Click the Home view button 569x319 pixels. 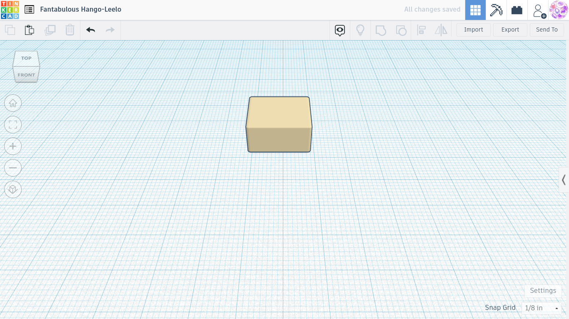click(13, 103)
